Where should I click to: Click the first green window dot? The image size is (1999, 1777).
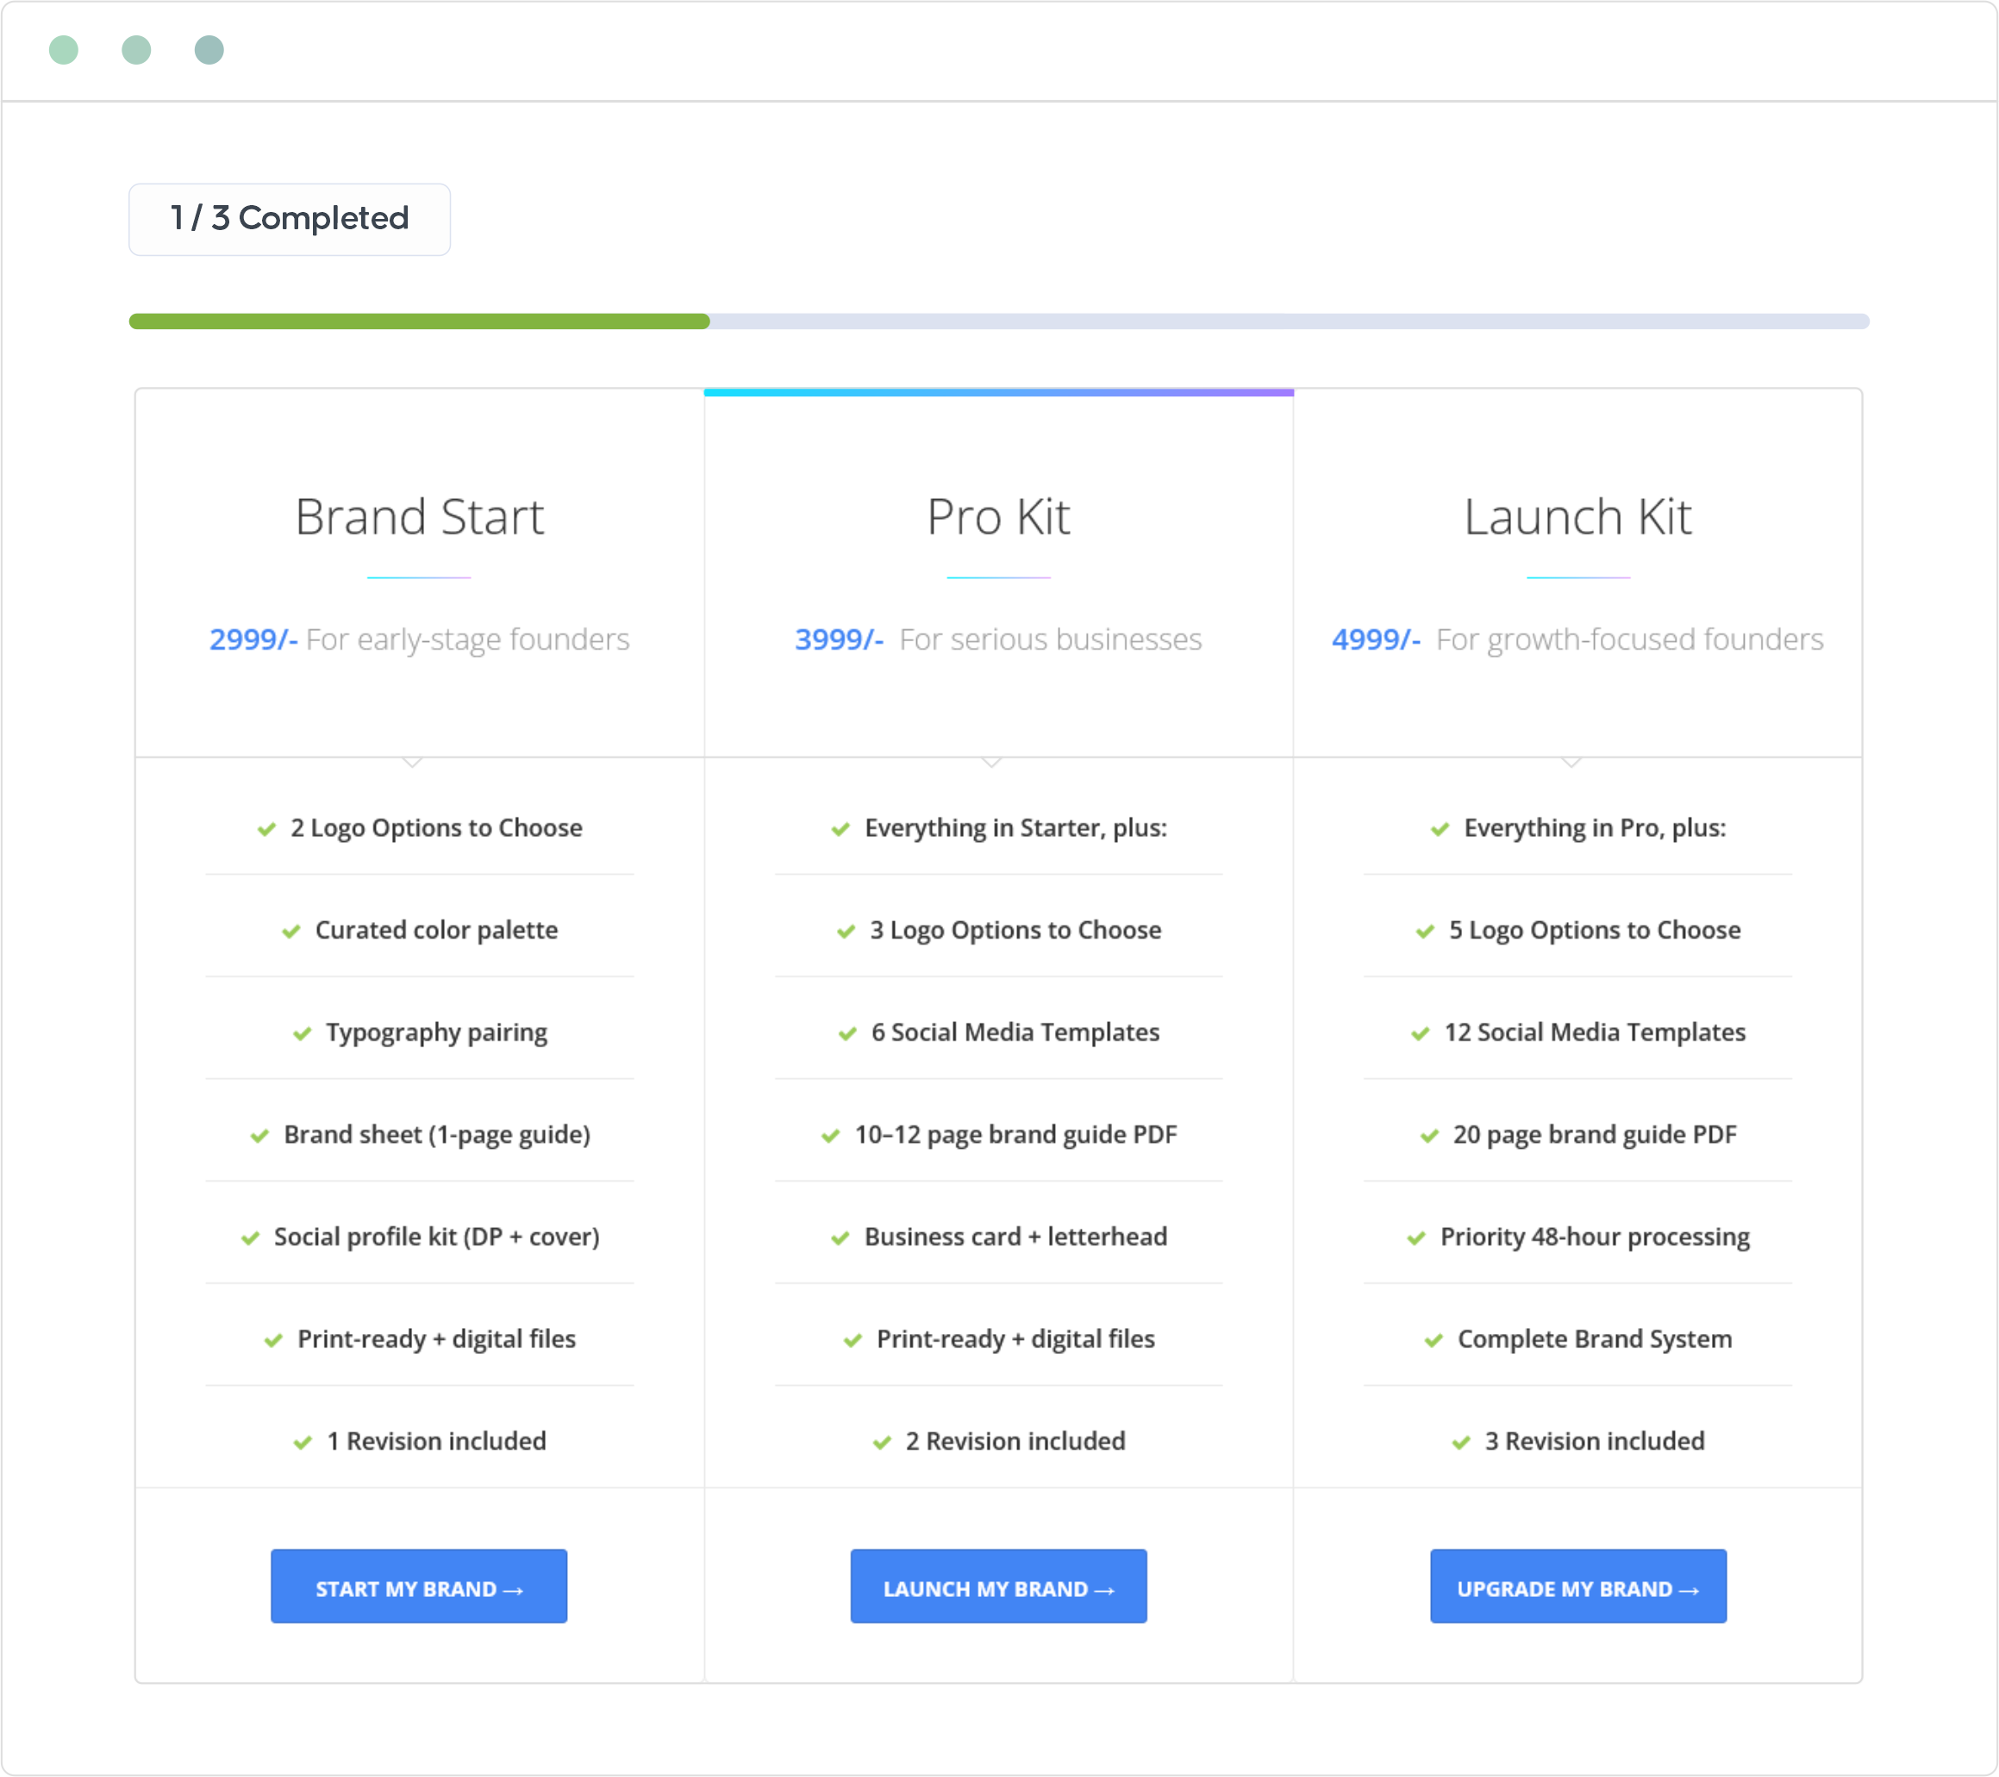click(x=64, y=50)
